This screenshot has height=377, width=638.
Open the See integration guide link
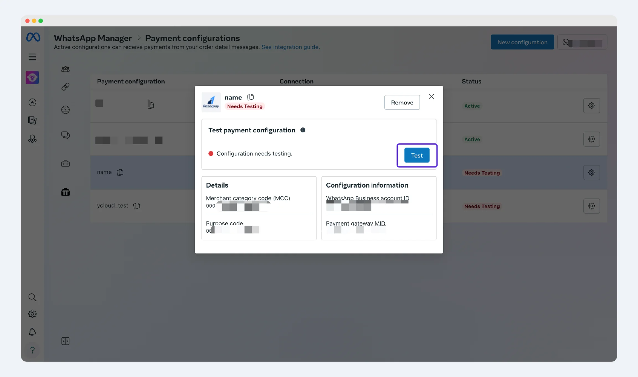[290, 47]
